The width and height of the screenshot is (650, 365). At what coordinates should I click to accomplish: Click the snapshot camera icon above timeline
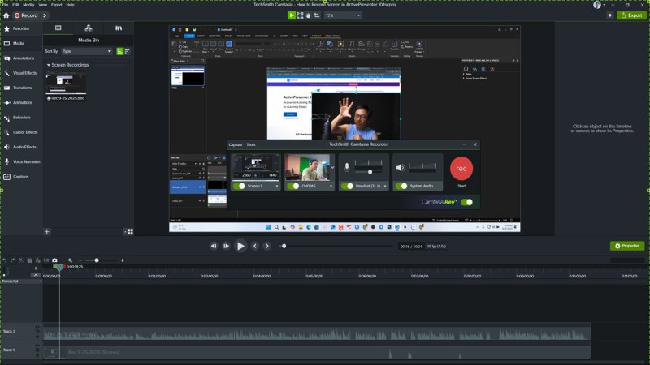[55, 260]
